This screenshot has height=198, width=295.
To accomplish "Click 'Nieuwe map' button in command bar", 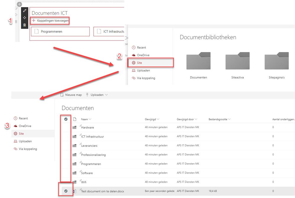I will (71, 95).
